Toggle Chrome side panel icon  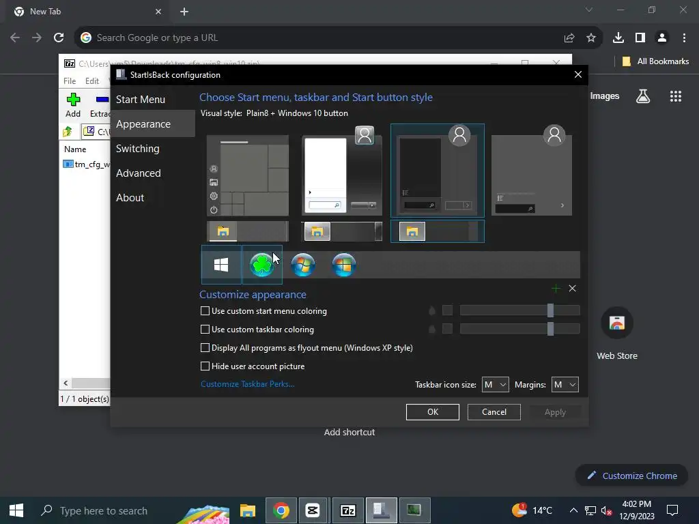click(x=640, y=38)
